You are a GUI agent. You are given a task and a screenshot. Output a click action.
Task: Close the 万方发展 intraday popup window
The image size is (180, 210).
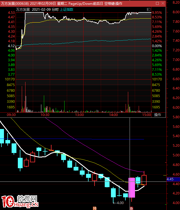(163, 3)
